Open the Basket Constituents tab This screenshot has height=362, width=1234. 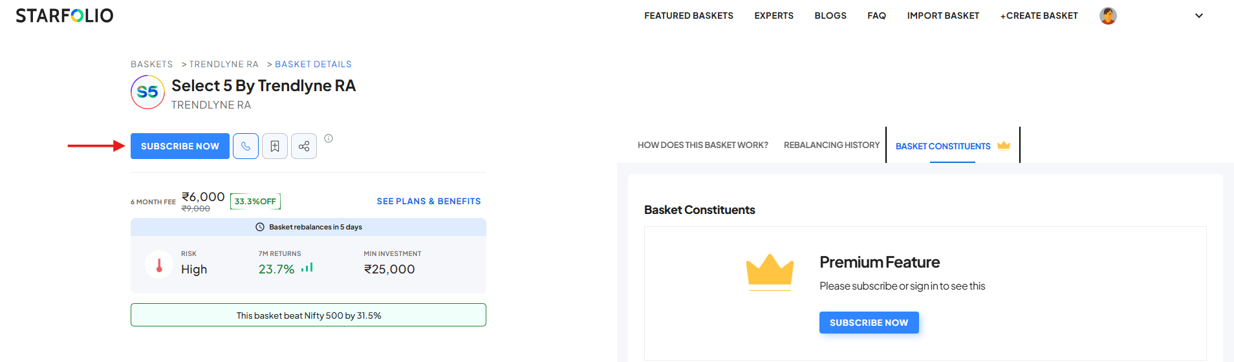click(943, 146)
